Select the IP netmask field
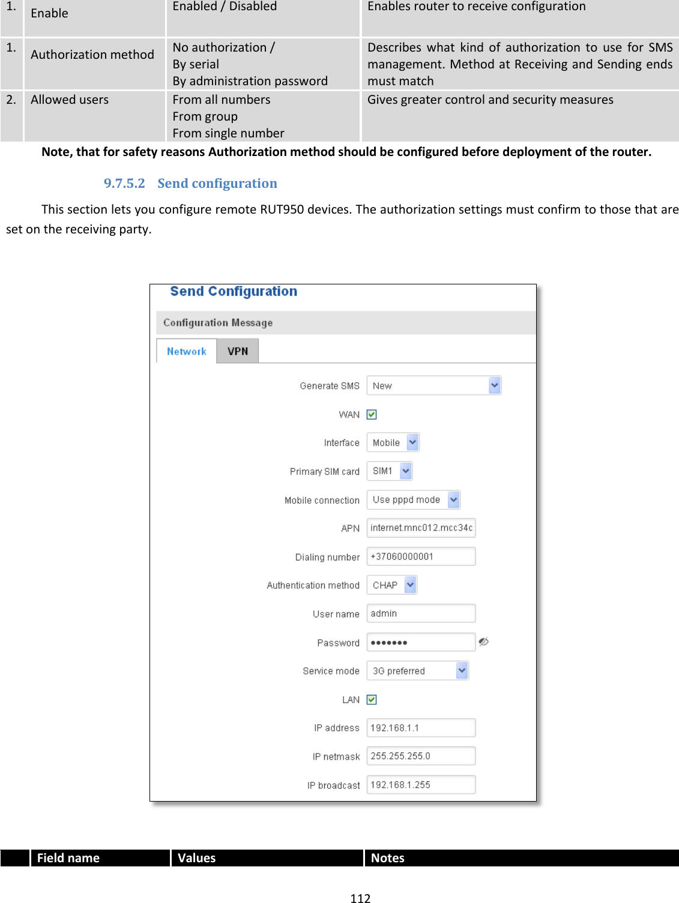 [x=421, y=755]
